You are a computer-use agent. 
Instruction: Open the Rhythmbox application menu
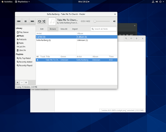[x=22, y=2]
